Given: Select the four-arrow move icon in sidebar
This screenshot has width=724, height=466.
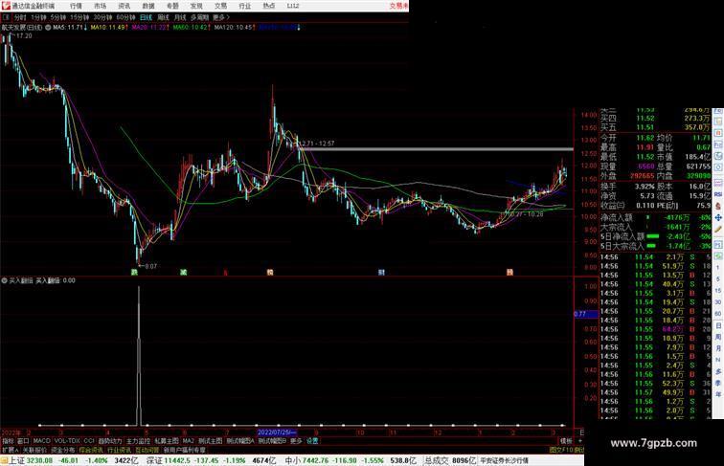Looking at the screenshot, I should (718, 217).
